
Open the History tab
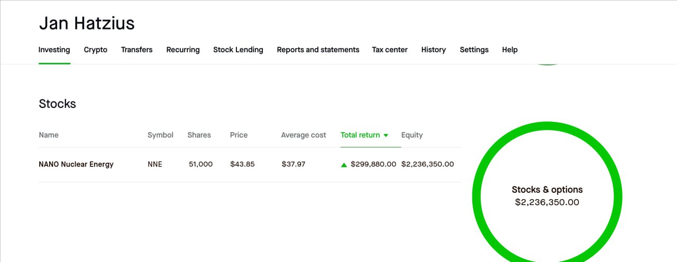coord(434,50)
